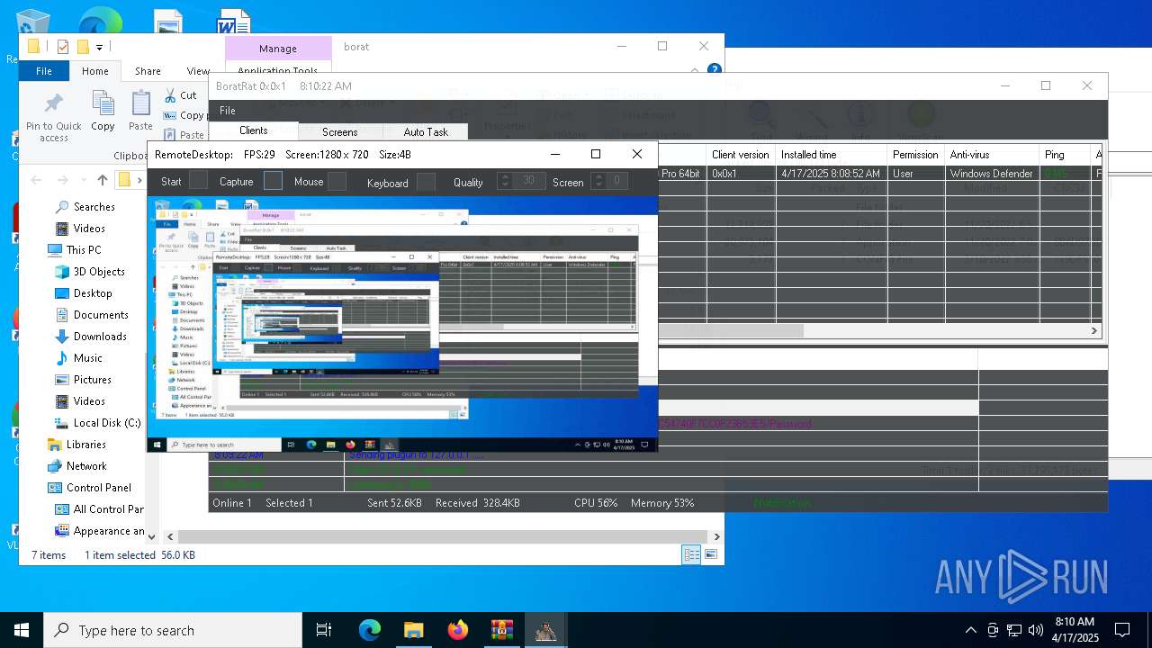The image size is (1152, 648).
Task: Sort by Anti-virus column header
Action: pyautogui.click(x=993, y=155)
